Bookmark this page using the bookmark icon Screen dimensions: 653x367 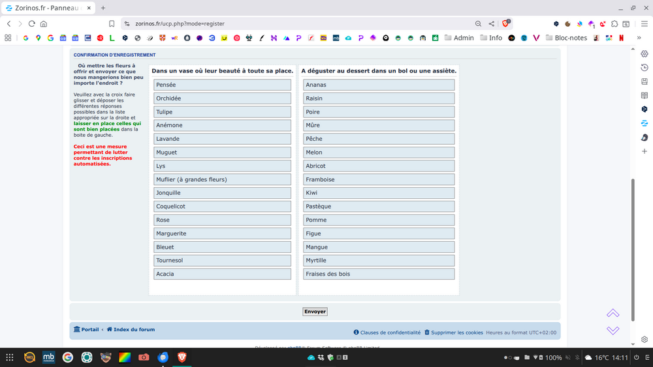coord(112,23)
